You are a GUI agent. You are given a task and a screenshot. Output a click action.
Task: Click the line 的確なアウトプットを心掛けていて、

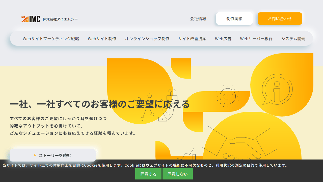point(46,126)
